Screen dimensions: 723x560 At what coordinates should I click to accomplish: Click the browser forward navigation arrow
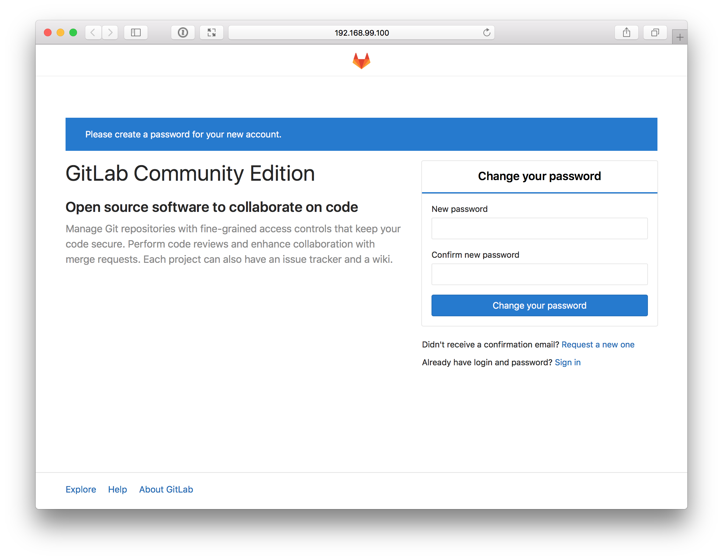click(111, 32)
